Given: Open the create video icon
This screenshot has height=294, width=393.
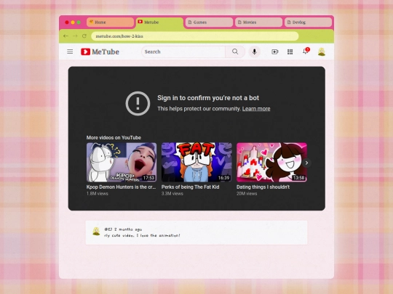Looking at the screenshot, I should (274, 52).
